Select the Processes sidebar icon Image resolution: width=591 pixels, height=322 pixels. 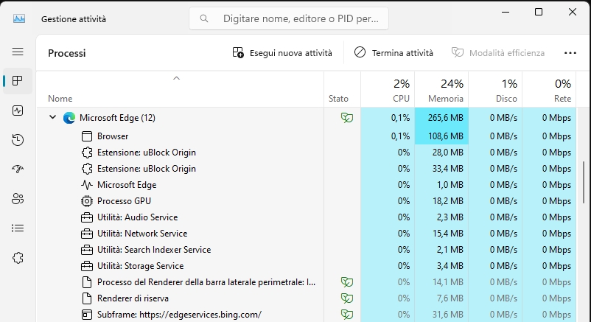pos(18,81)
